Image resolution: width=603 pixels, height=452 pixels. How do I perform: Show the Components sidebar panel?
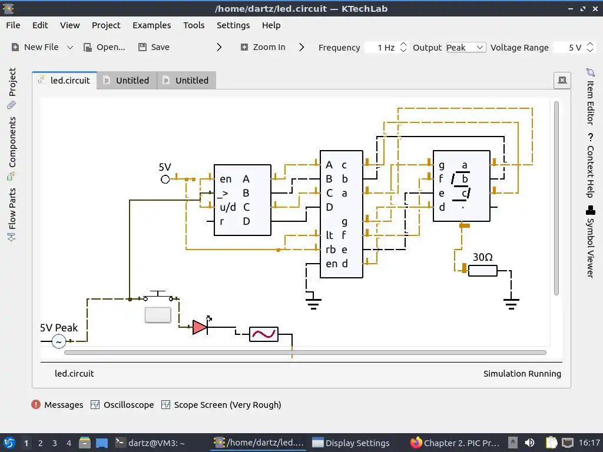pos(12,149)
